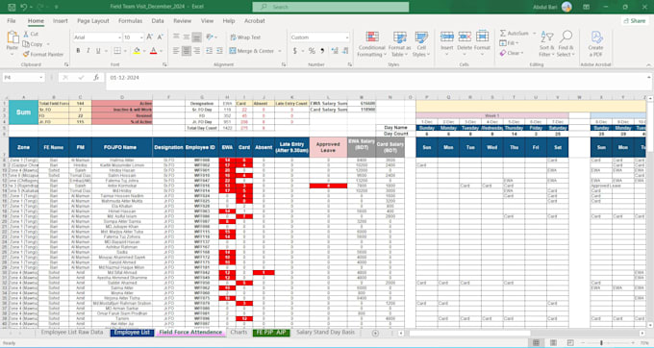Viewport: 654px width, 348px height.
Task: Click the Undo arrow icon
Action: tap(24, 7)
